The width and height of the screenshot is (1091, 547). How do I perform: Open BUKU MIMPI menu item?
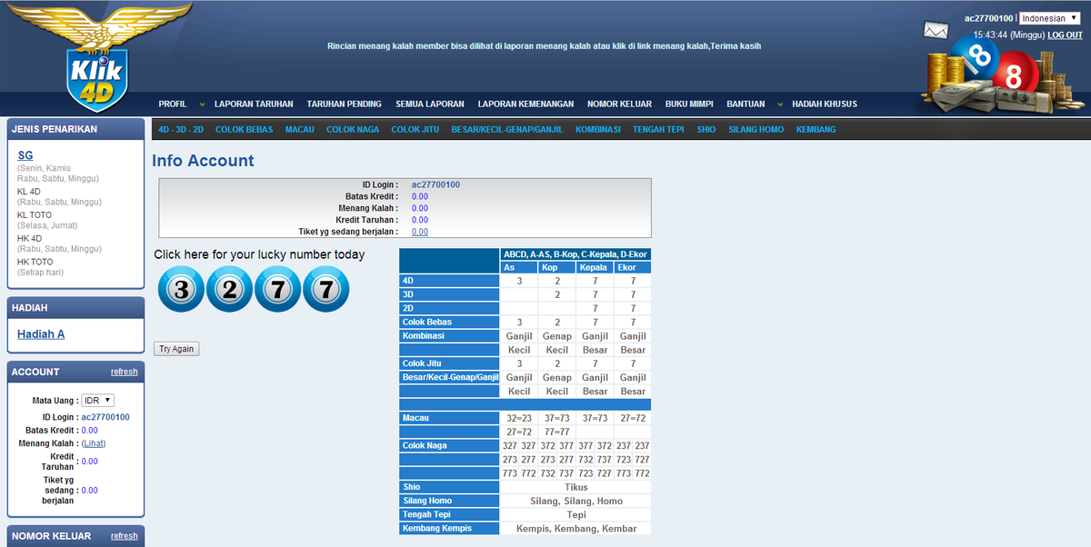click(689, 104)
